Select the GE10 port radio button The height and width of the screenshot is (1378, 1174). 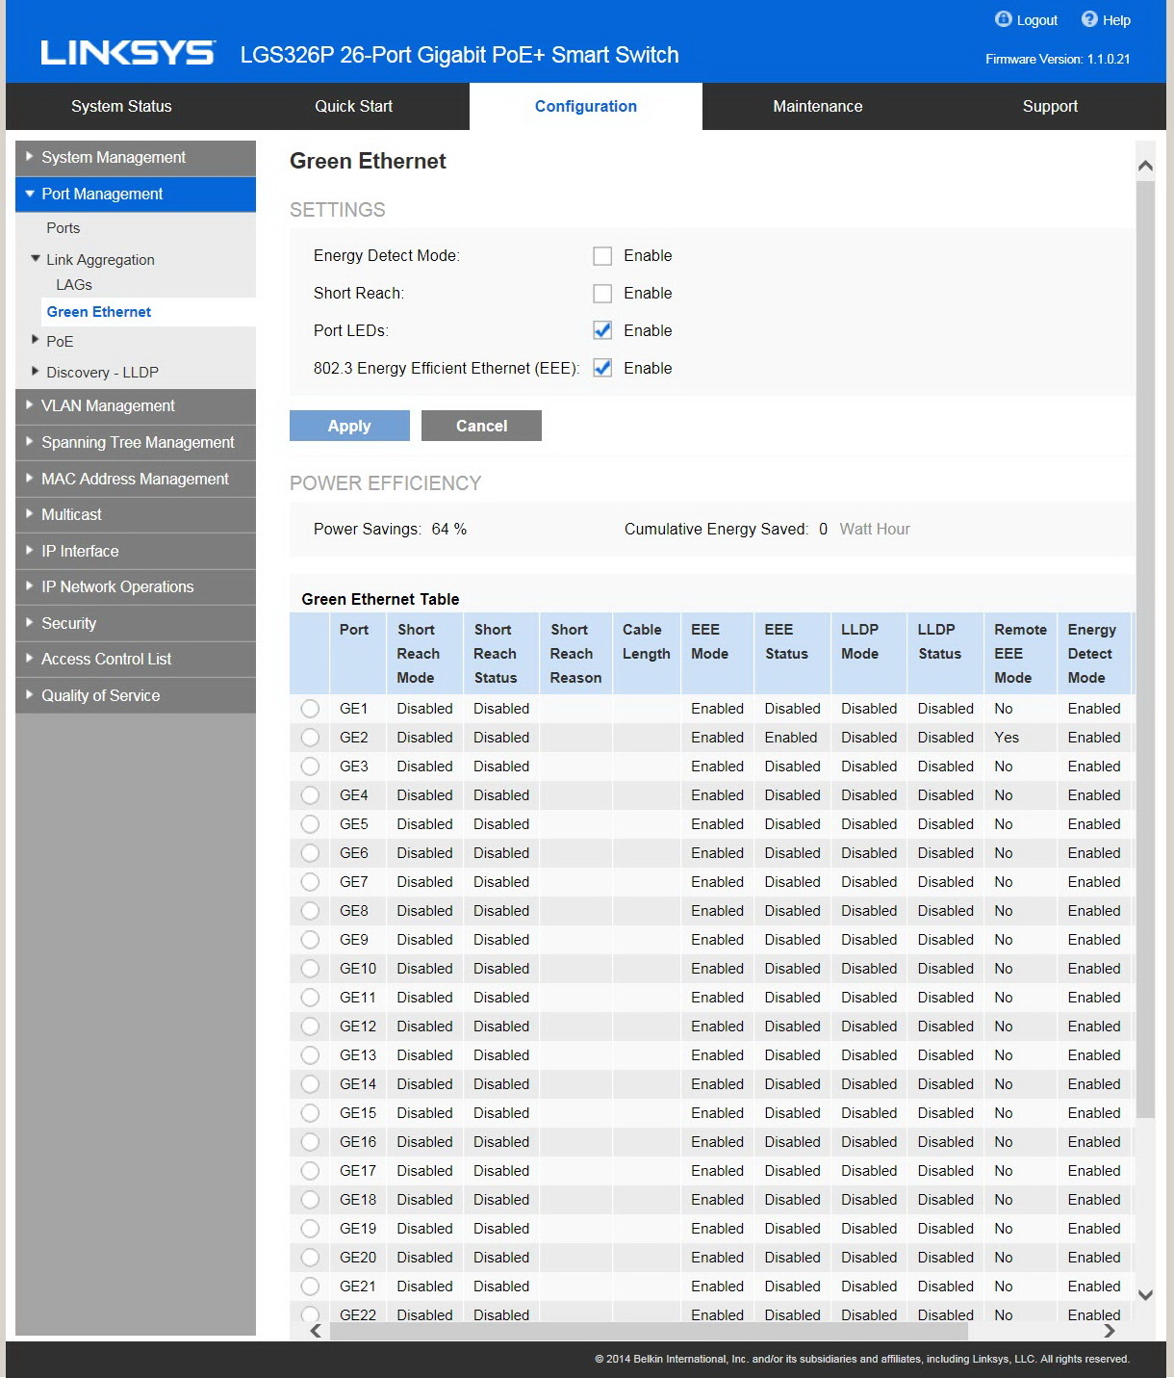[x=310, y=969]
